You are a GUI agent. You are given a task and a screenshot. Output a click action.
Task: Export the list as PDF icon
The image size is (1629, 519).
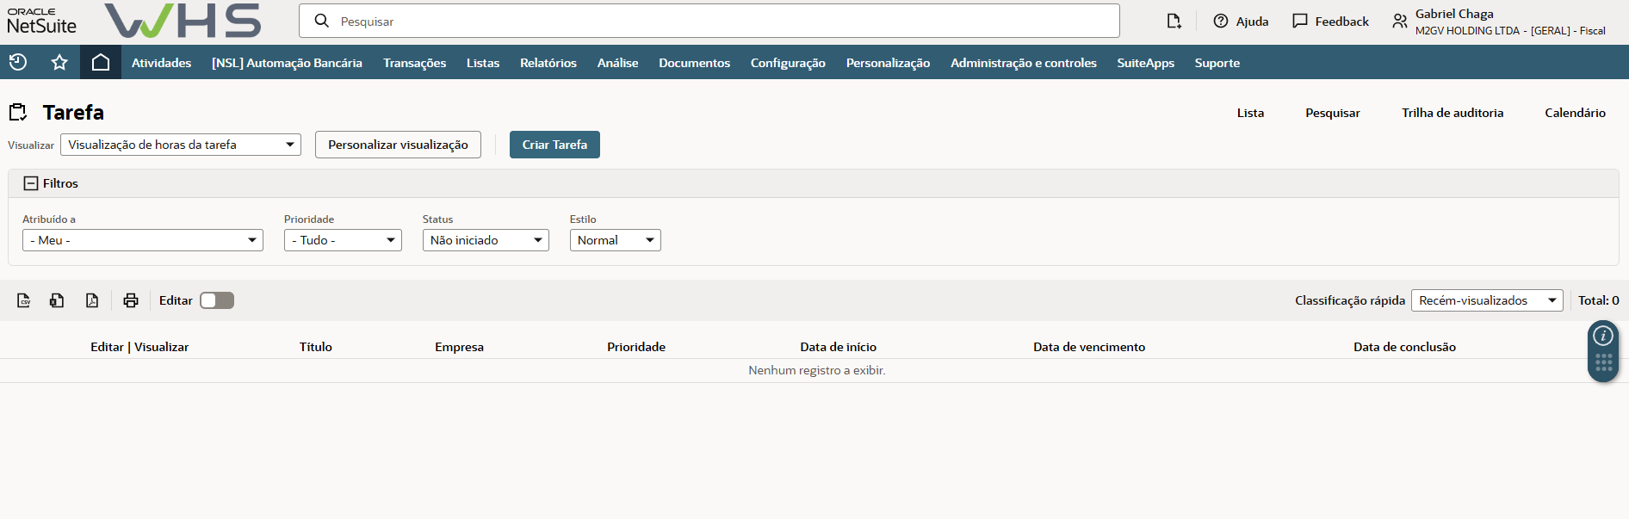point(92,300)
